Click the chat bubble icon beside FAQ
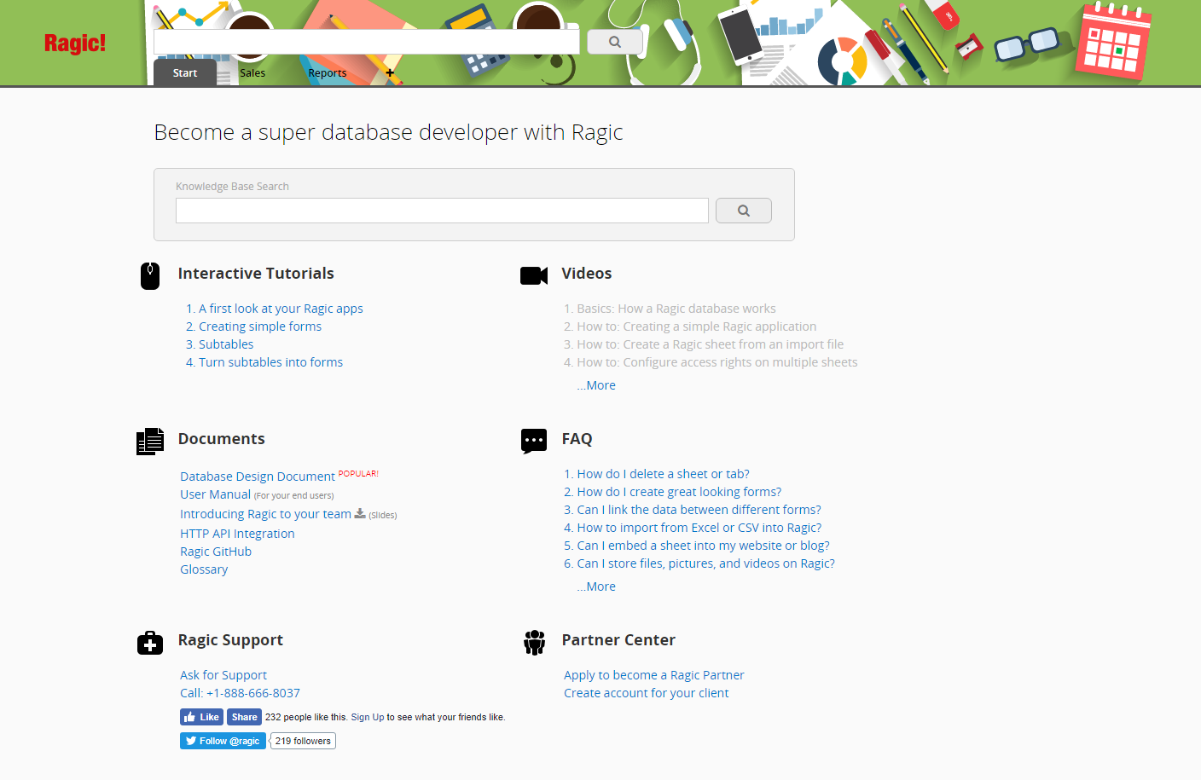This screenshot has width=1201, height=780. [534, 441]
